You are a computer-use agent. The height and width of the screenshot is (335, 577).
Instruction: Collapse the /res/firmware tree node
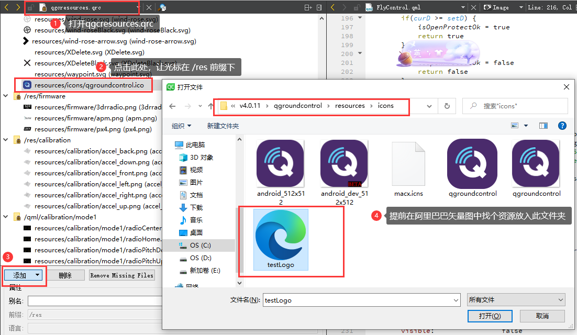pos(5,96)
